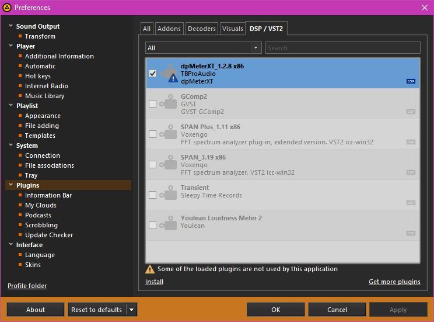The height and width of the screenshot is (322, 434).
Task: Click the Apply button
Action: point(398,310)
